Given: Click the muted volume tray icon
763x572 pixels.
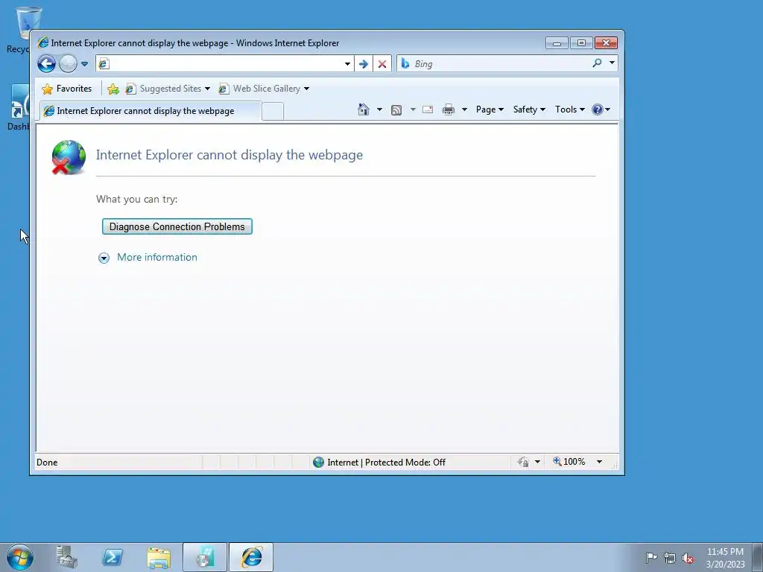Looking at the screenshot, I should click(688, 558).
